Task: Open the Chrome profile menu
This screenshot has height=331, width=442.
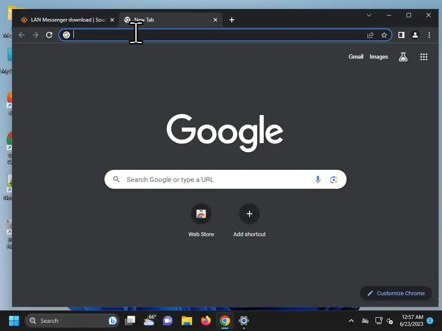Action: click(x=415, y=35)
